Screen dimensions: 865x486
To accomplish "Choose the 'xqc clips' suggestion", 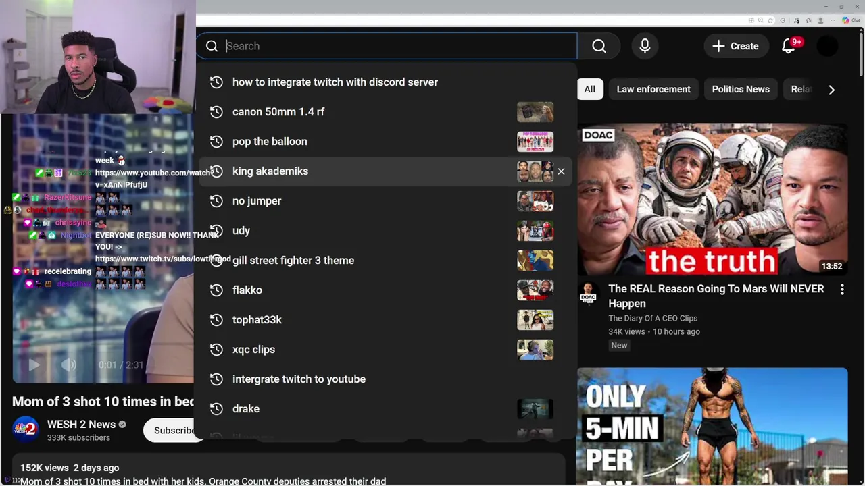I will coord(386,350).
